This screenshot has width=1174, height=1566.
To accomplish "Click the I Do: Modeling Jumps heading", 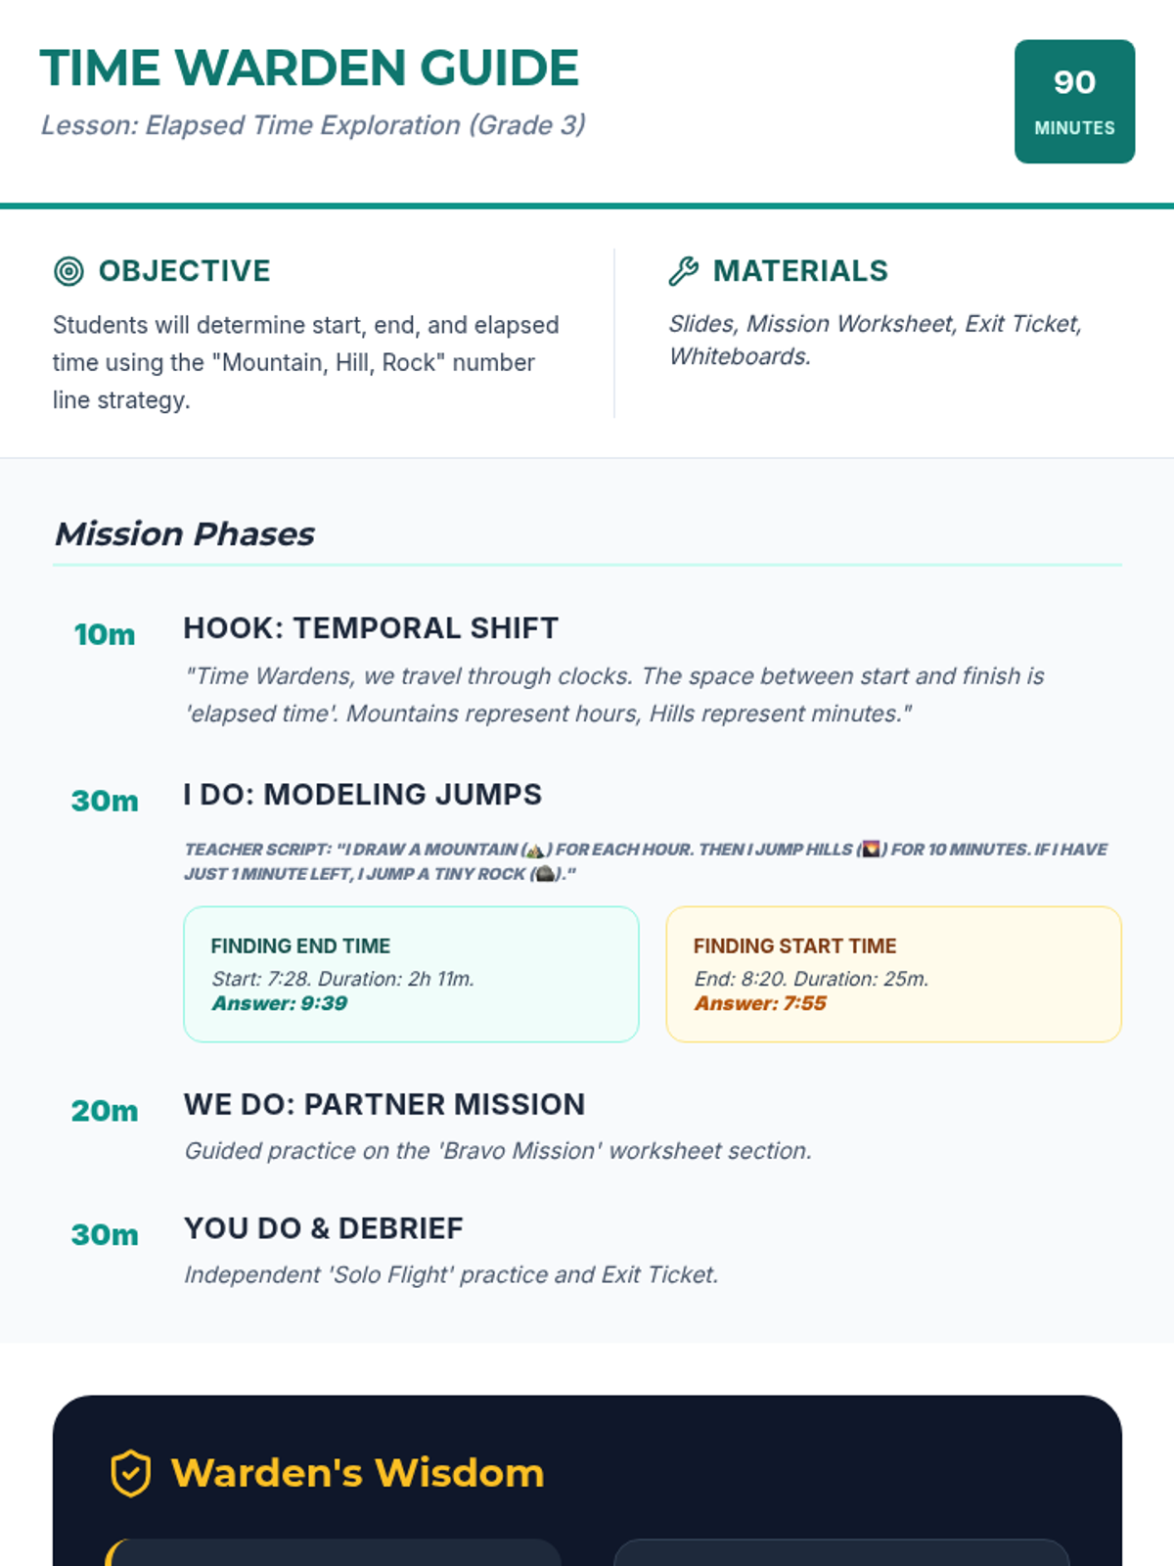I will click(362, 795).
